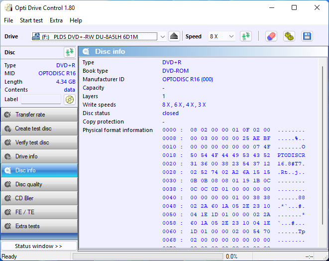Click the Contents value data
Screen dimensions: 329x261
pos(70,90)
